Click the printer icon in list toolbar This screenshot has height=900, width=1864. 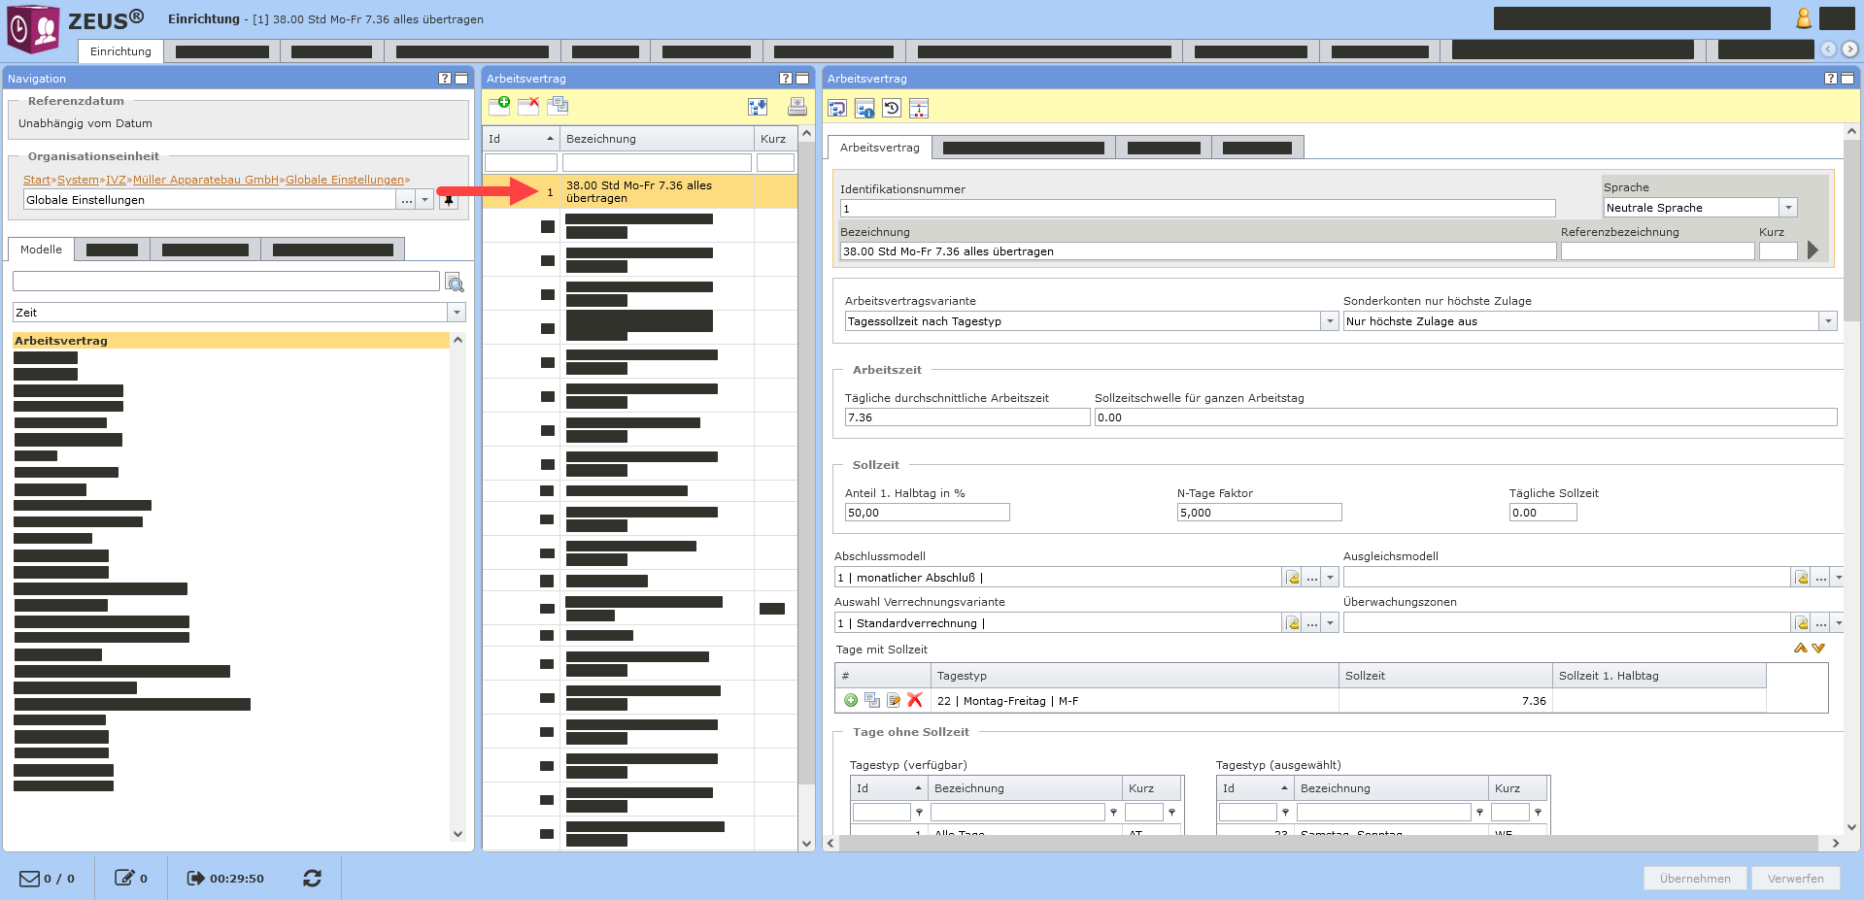796,107
